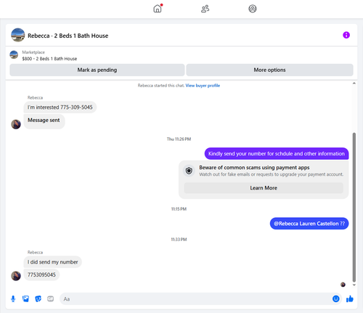Click the shield scam warning icon

[189, 171]
